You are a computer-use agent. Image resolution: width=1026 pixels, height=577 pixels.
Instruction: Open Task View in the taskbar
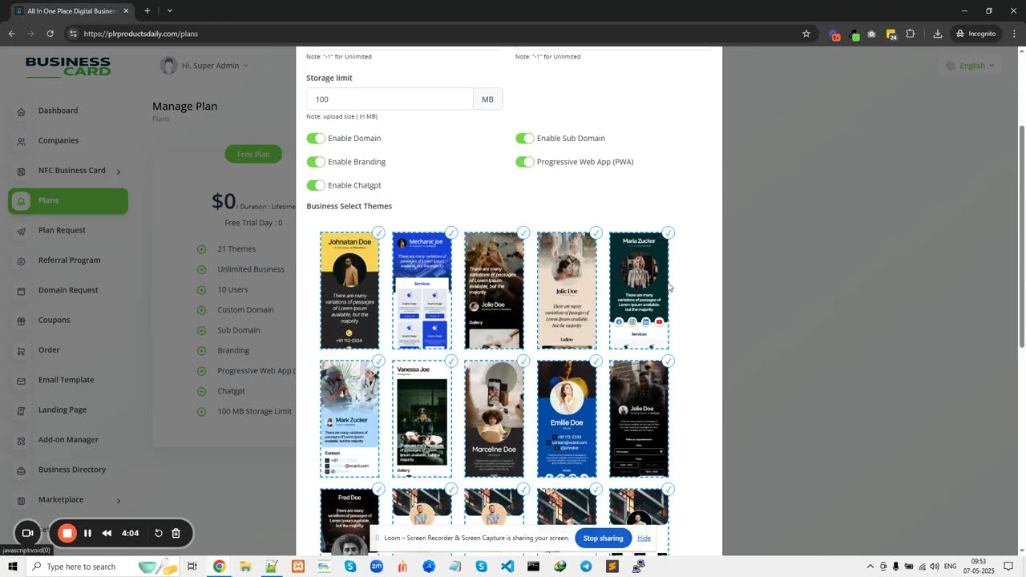point(192,567)
